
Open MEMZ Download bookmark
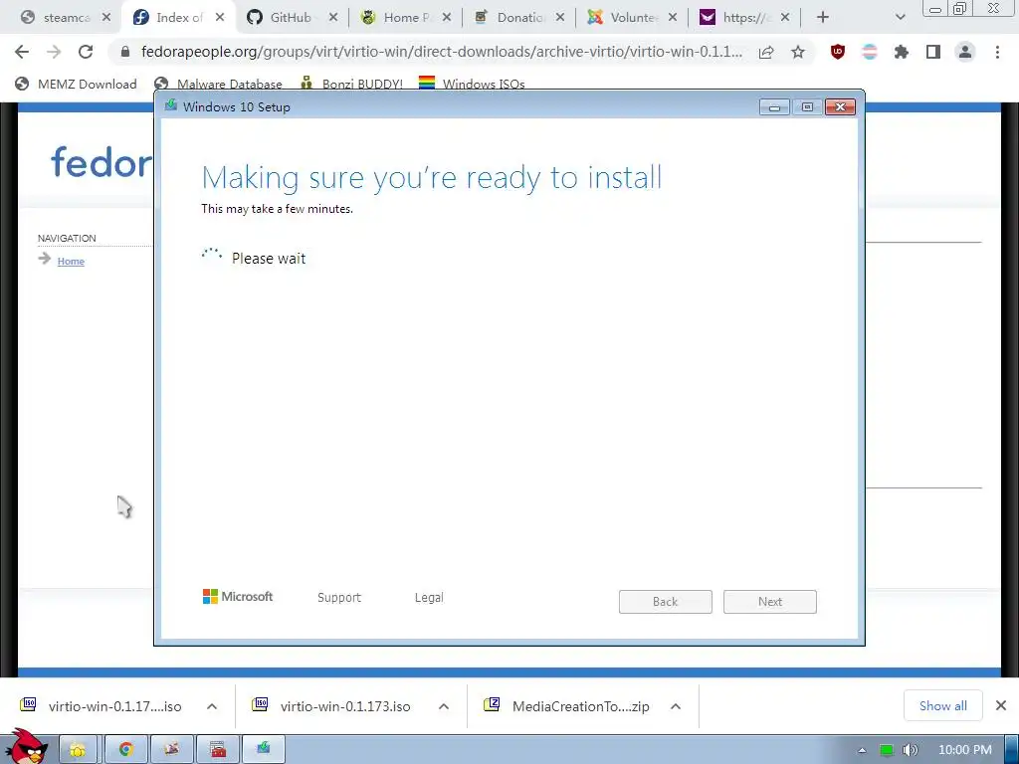point(76,84)
